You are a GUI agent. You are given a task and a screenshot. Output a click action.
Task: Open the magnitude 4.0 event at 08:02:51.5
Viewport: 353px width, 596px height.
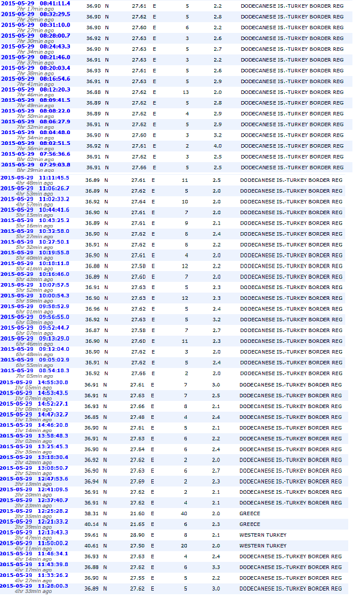tap(36, 143)
